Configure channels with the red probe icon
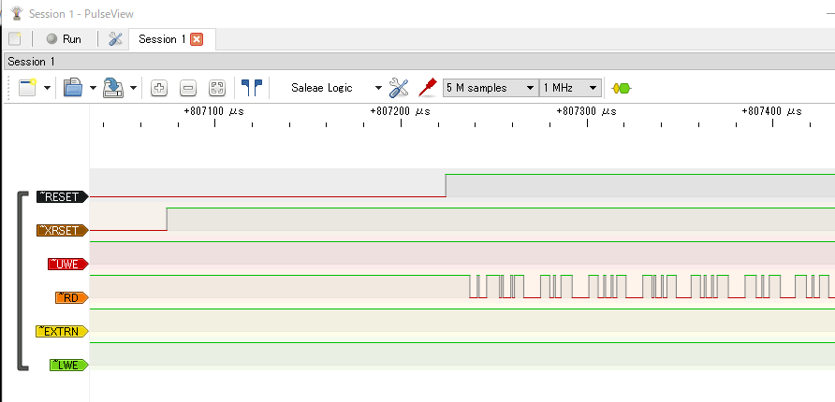835x402 pixels. (428, 87)
